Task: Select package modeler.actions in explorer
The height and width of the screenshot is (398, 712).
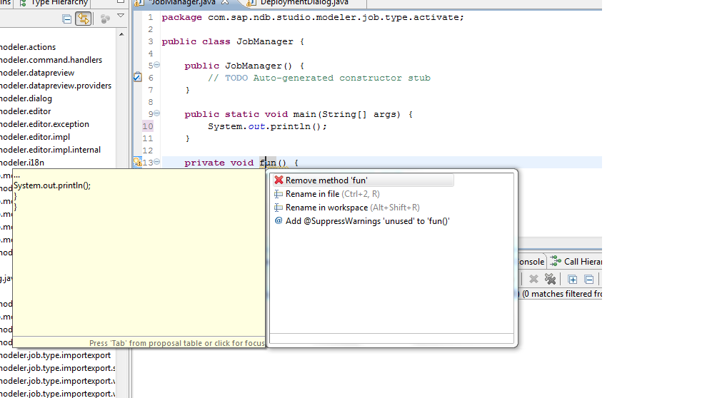Action: (28, 47)
